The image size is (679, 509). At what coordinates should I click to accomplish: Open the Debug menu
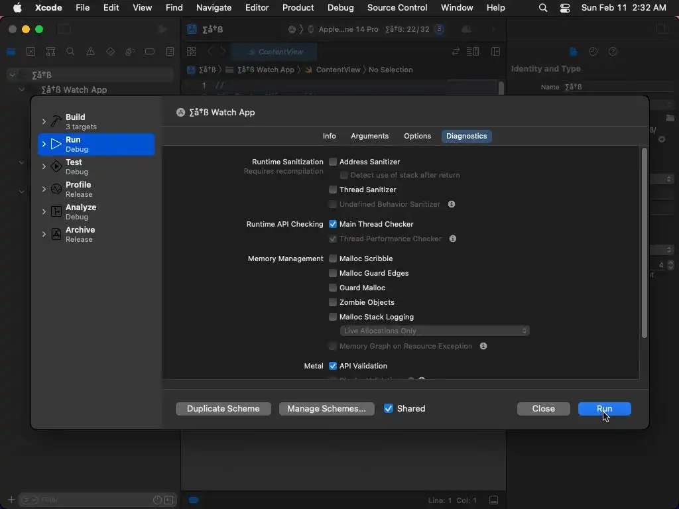coord(340,8)
